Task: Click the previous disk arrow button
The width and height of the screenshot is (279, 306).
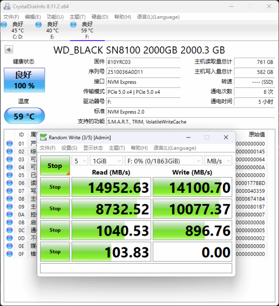Action: click(x=9, y=50)
